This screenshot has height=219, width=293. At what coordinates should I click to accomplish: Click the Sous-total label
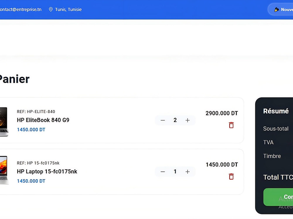(276, 129)
